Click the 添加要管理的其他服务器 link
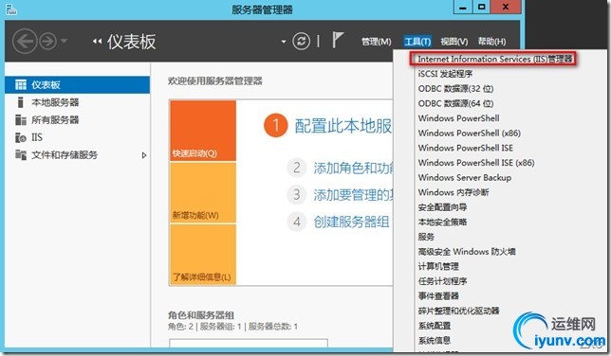Screen dimensions: 611x356 tap(354, 194)
